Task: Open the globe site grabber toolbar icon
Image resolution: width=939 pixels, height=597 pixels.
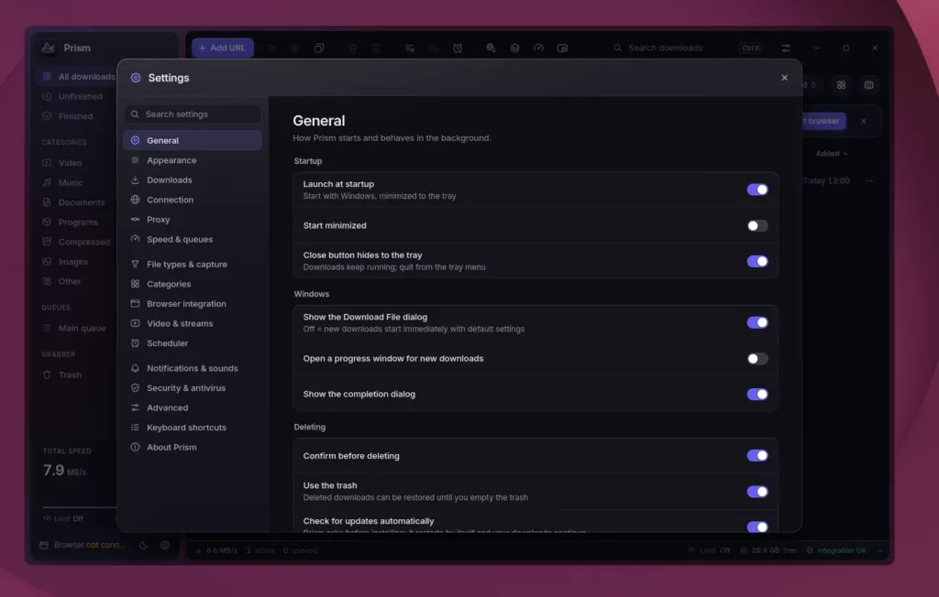Action: pyautogui.click(x=492, y=48)
